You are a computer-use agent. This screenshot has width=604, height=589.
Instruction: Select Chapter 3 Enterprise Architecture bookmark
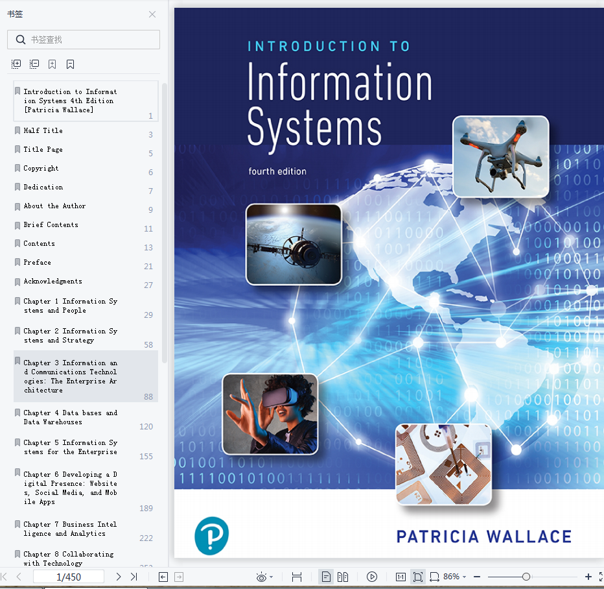(x=86, y=376)
